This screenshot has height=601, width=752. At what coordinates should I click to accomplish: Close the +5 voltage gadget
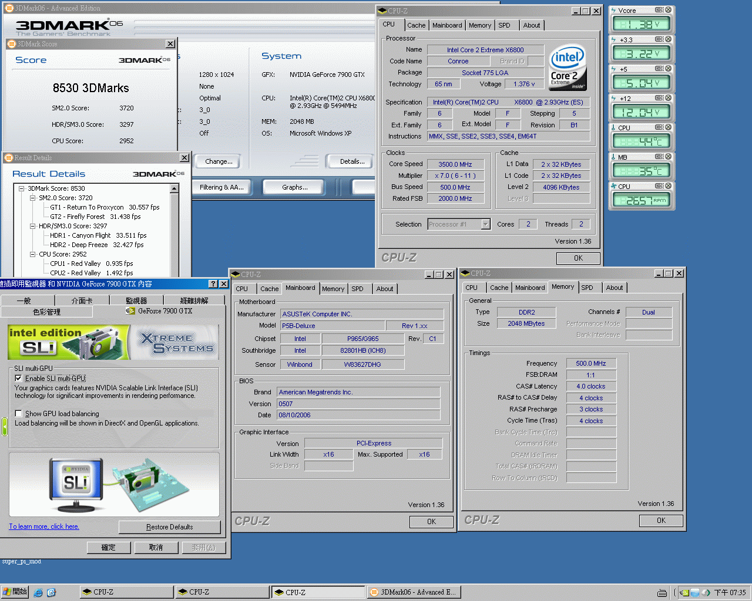tap(668, 69)
